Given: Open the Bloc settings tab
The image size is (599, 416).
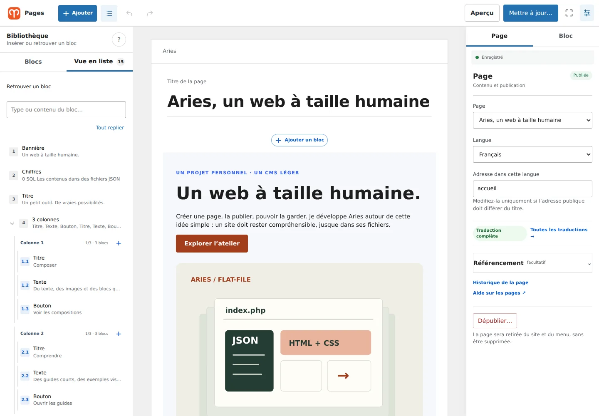Looking at the screenshot, I should (566, 36).
